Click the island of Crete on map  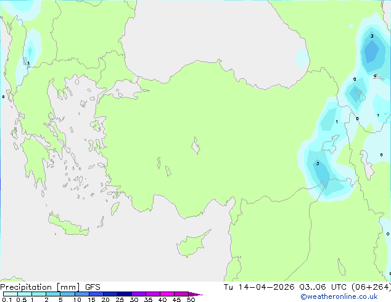click(68, 226)
